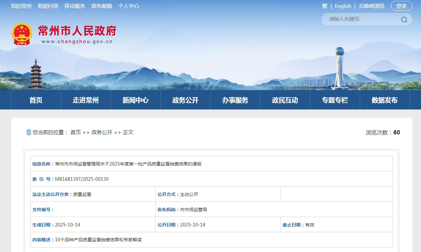This screenshot has height=252, width=421.
Task: Select 新闻中心 in navigation bar
Action: [x=136, y=100]
